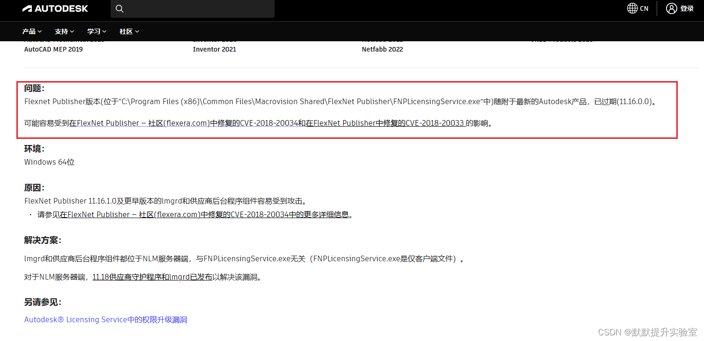
Task: Open the 支持 menu
Action: pyautogui.click(x=64, y=31)
